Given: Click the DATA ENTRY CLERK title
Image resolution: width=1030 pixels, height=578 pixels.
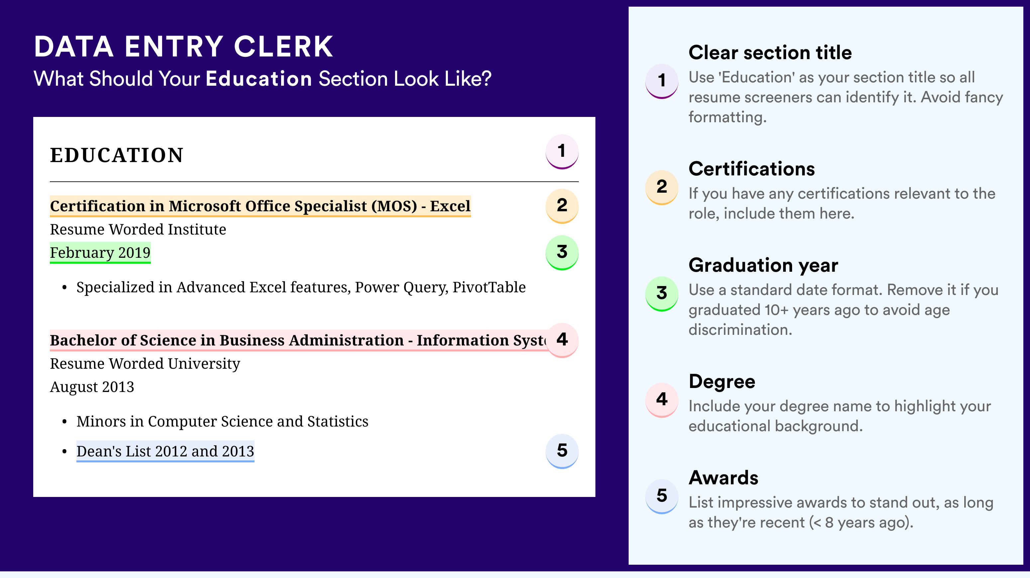Looking at the screenshot, I should (x=183, y=47).
